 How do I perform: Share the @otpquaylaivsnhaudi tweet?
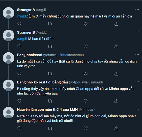116,101
